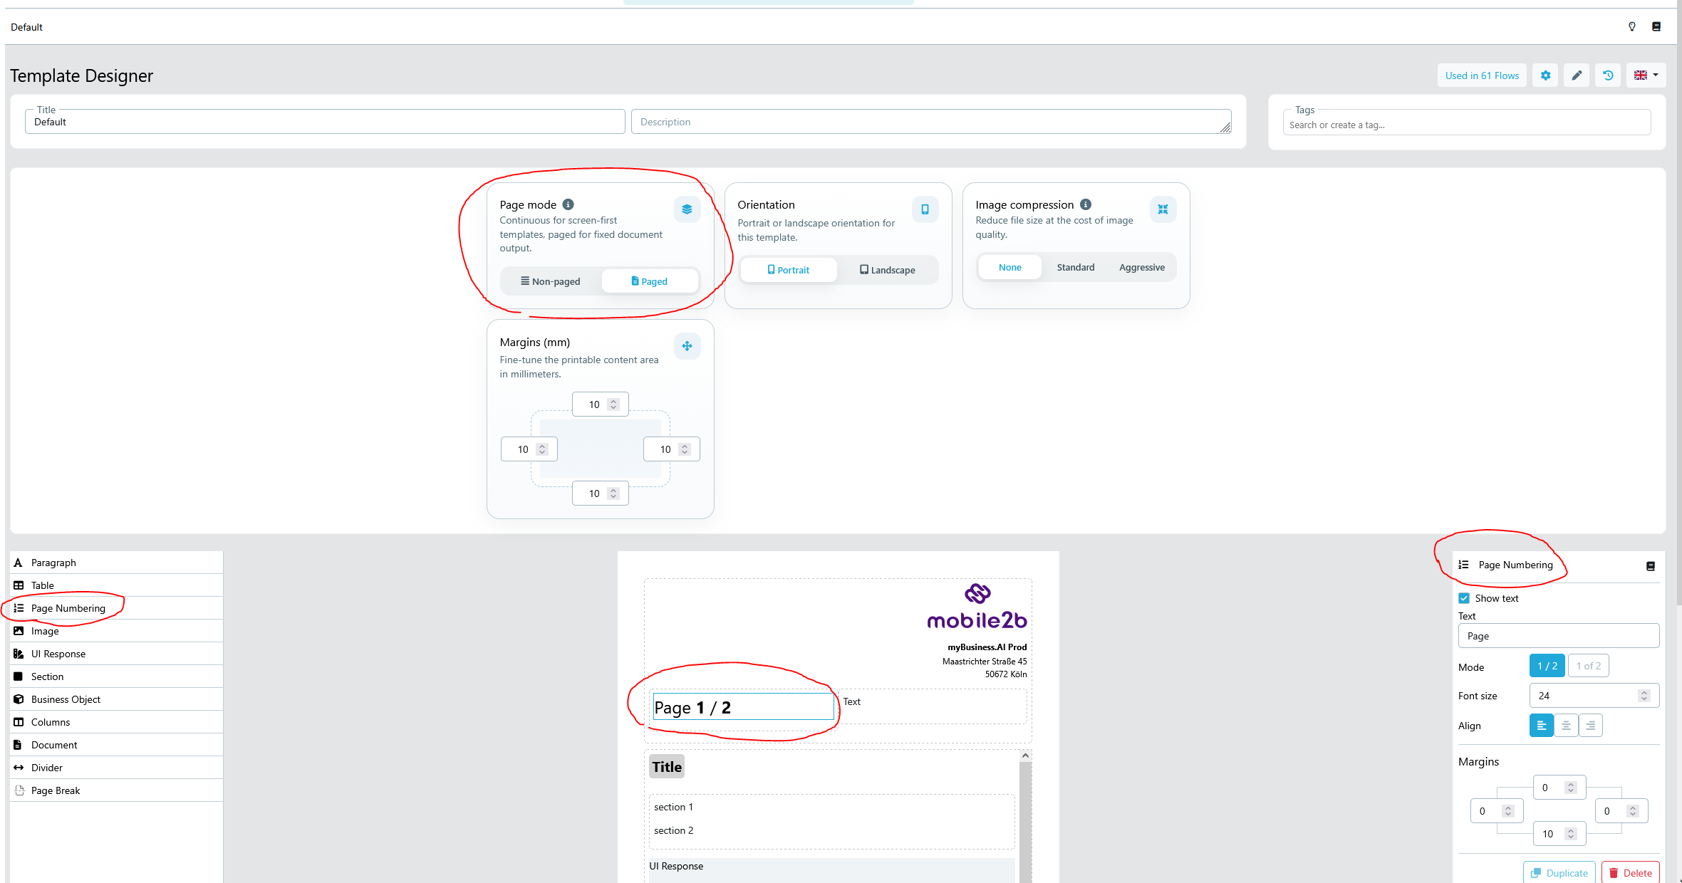Click 'section 2' text on canvas

[x=673, y=830]
